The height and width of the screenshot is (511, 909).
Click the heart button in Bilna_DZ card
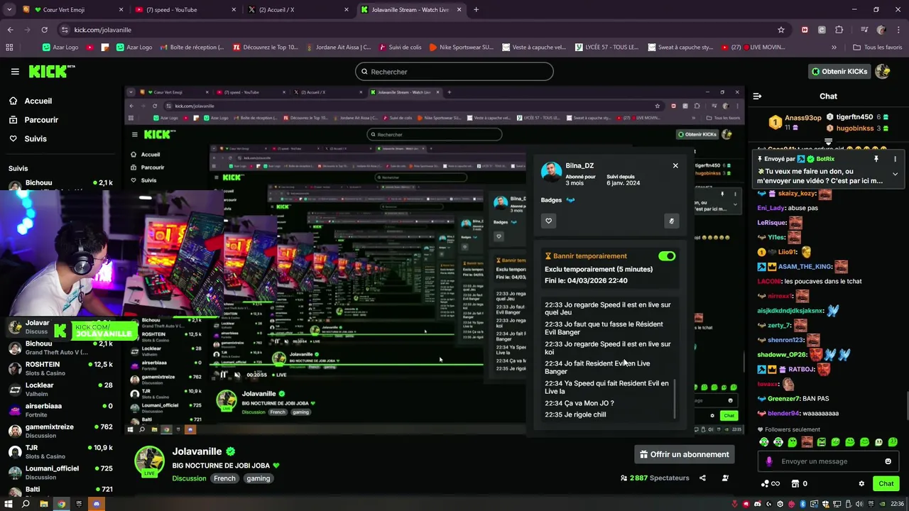548,221
